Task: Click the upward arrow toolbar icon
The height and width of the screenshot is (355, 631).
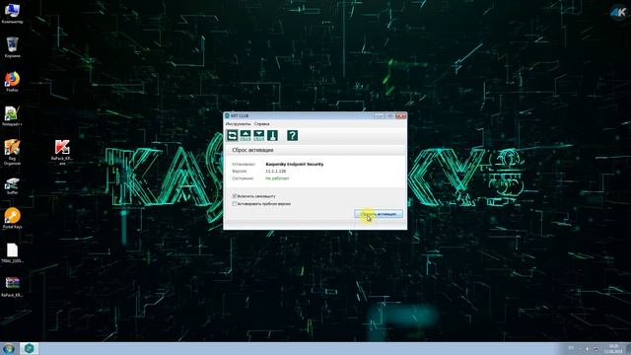Action: pyautogui.click(x=245, y=136)
